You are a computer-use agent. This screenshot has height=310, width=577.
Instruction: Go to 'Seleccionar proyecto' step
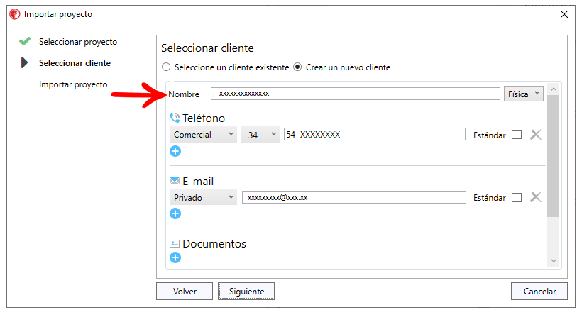(x=78, y=42)
